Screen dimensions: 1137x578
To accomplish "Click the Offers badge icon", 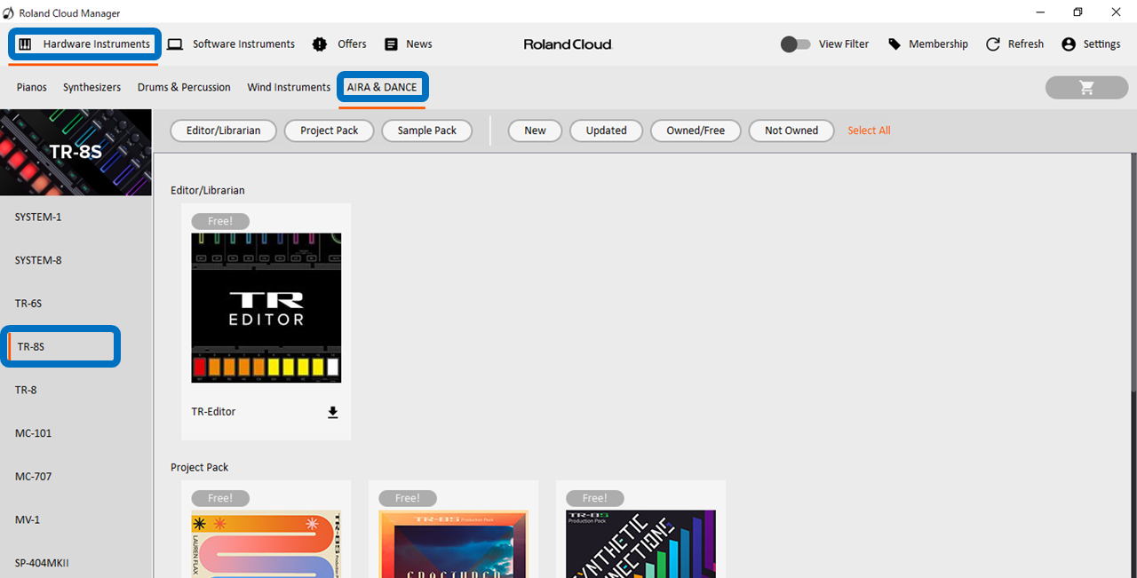I will click(x=320, y=44).
